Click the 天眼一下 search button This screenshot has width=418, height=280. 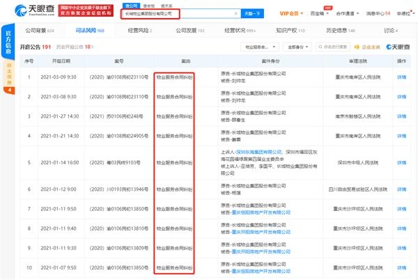pos(252,13)
